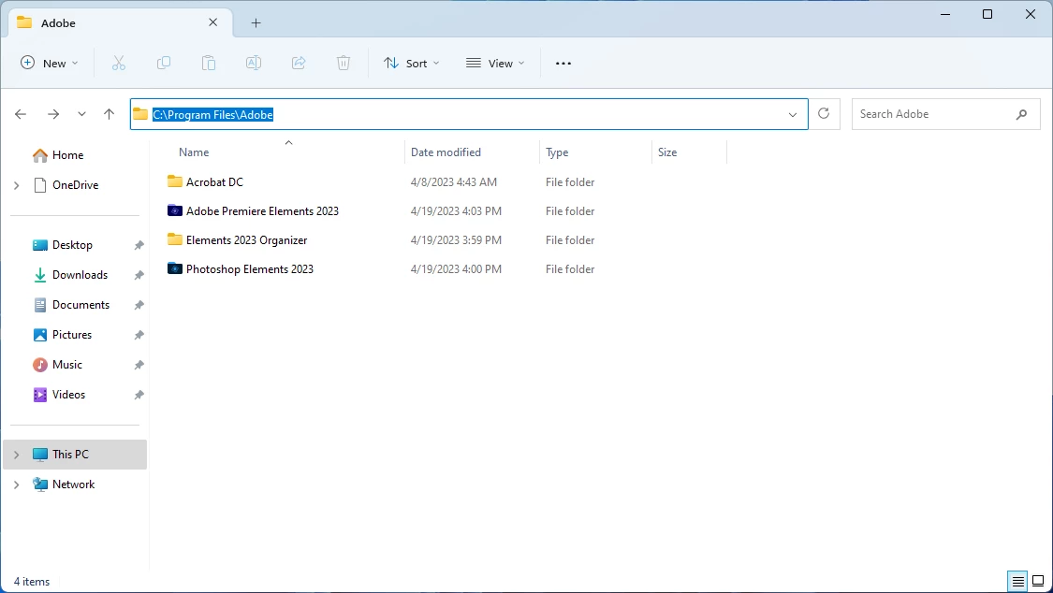Click pin icon beside Pictures
Viewport: 1053px width, 593px height.
pos(139,335)
